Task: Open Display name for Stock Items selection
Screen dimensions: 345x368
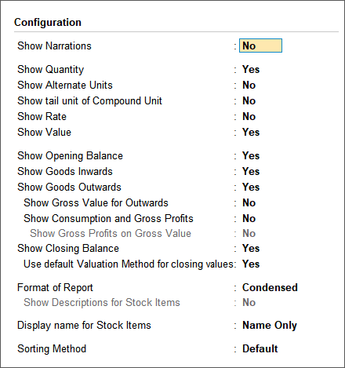Action: click(x=270, y=326)
